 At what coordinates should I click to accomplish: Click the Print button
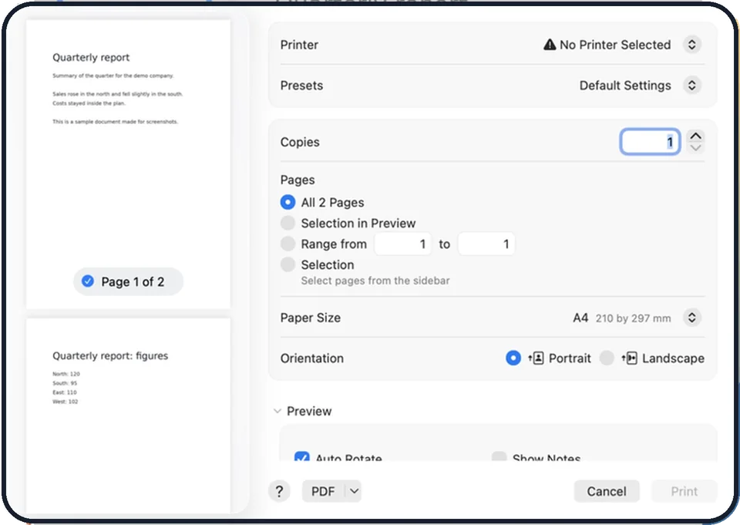(684, 492)
